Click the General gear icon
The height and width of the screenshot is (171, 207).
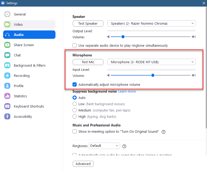tap(7, 14)
